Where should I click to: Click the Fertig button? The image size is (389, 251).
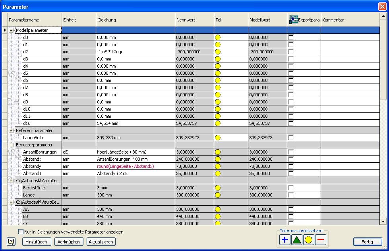(x=368, y=241)
